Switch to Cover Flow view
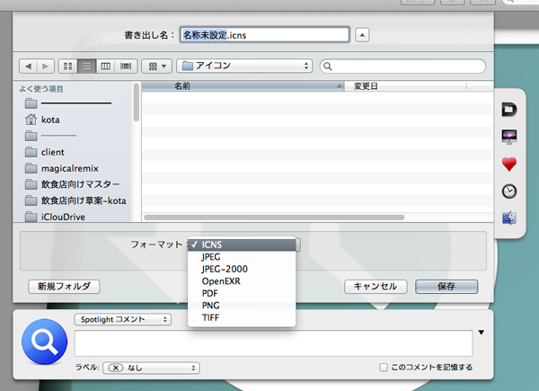Screen dimensions: 539x391 tap(126, 66)
